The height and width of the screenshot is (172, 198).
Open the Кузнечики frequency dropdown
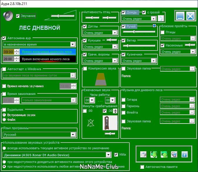pos(153,61)
